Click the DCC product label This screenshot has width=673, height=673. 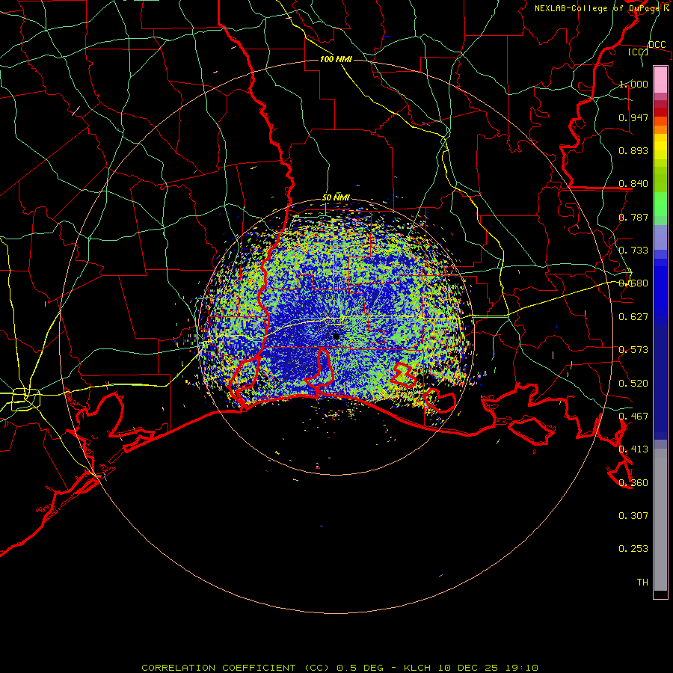657,45
